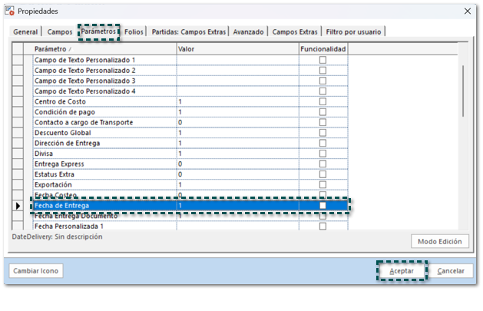Click the Cambiar Icono button

(36, 271)
